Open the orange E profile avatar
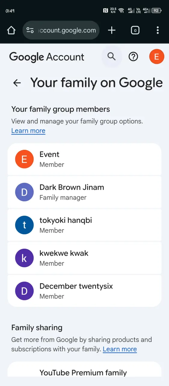The image size is (169, 386). pos(157,56)
